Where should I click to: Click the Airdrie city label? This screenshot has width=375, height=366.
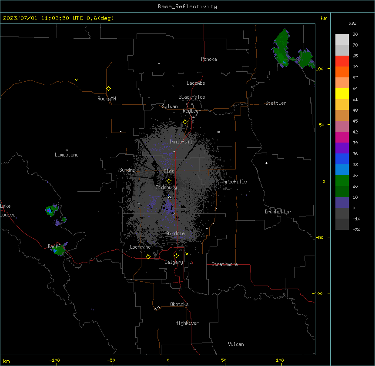(176, 233)
